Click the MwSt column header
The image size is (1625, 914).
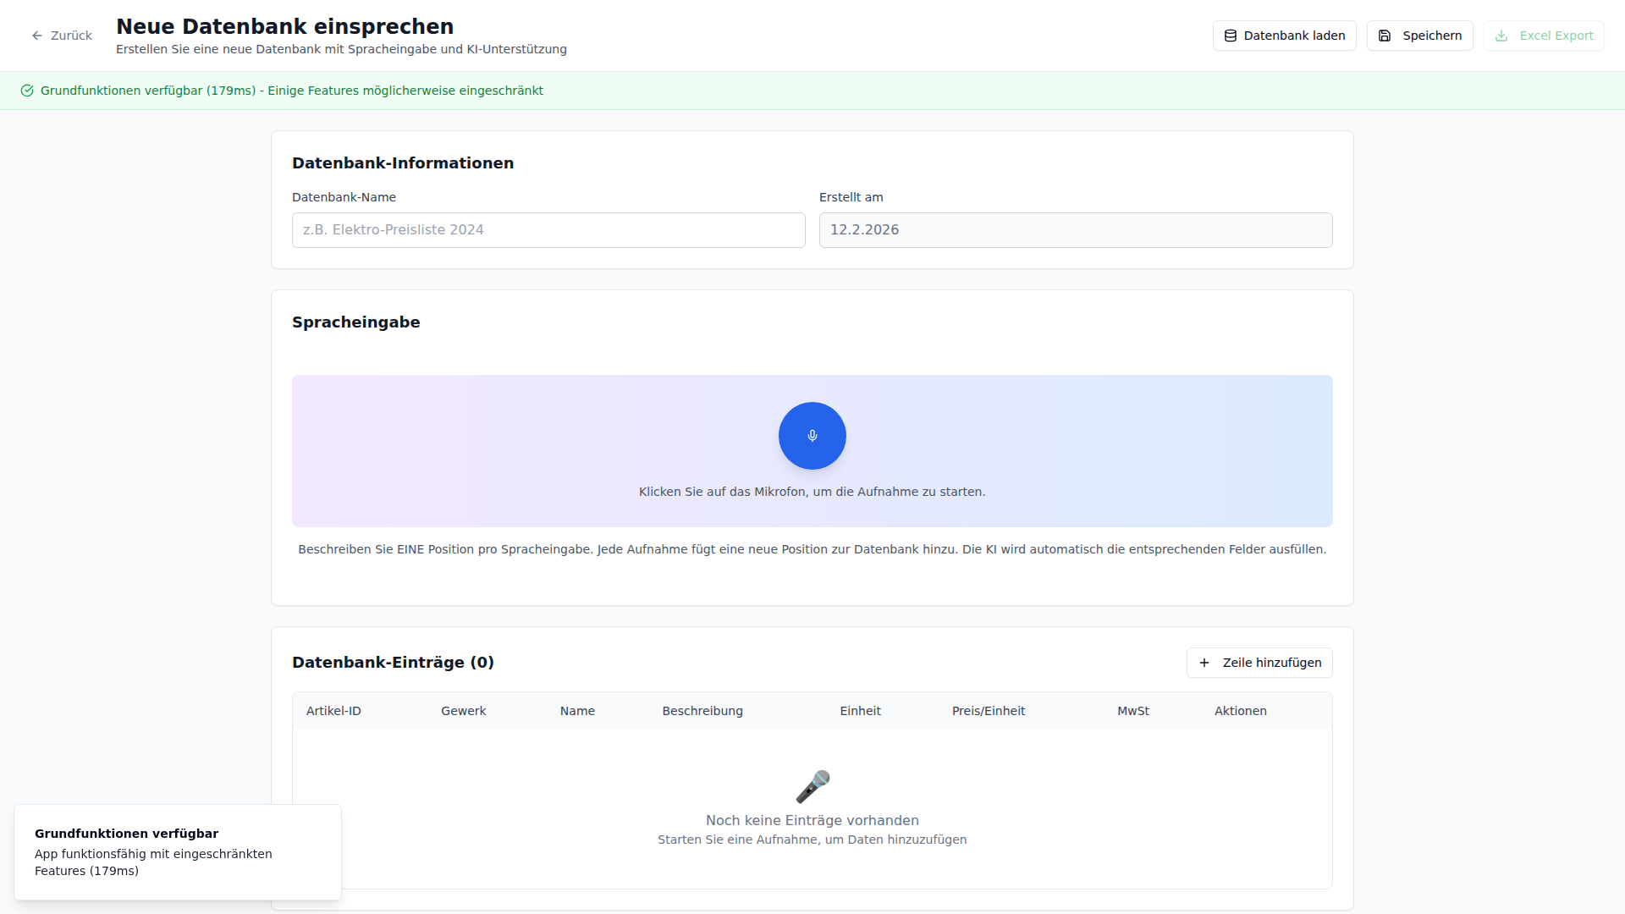1132,711
